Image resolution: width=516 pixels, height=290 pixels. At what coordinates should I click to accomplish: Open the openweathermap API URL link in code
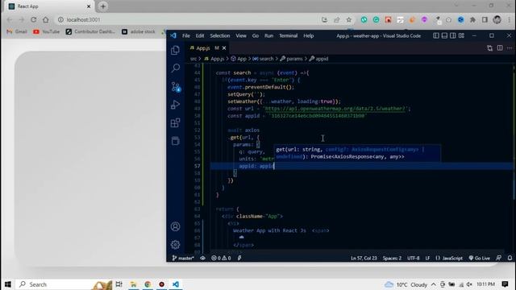pos(335,109)
